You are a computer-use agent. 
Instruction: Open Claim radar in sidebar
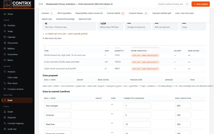12,77
